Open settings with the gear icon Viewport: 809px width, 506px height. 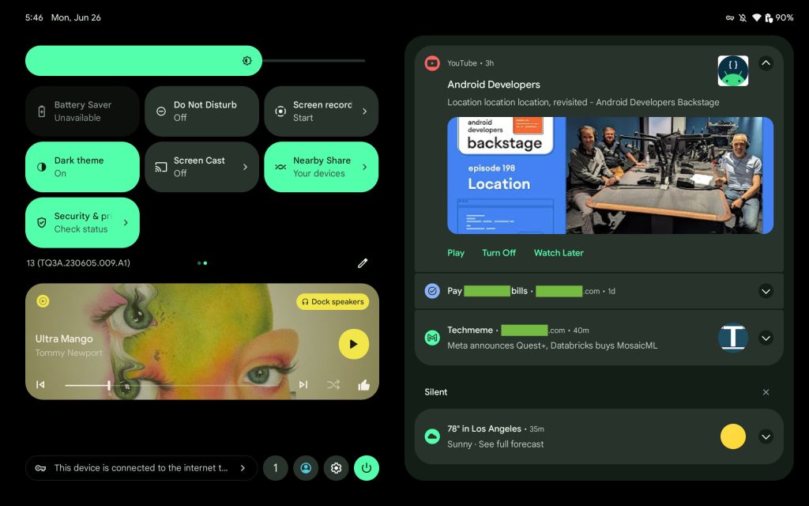point(336,468)
